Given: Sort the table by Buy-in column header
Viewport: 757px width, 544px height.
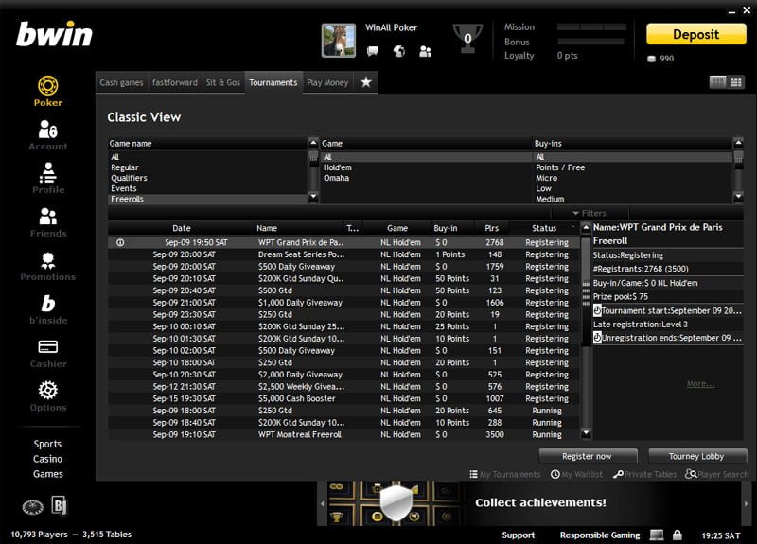Looking at the screenshot, I should pos(445,228).
